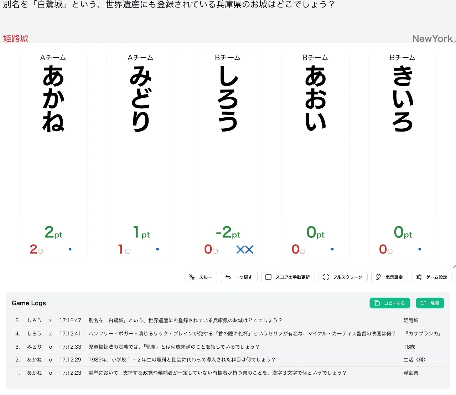The width and height of the screenshot is (456, 395).
Task: Open 表示設定 display settings
Action: coord(389,277)
